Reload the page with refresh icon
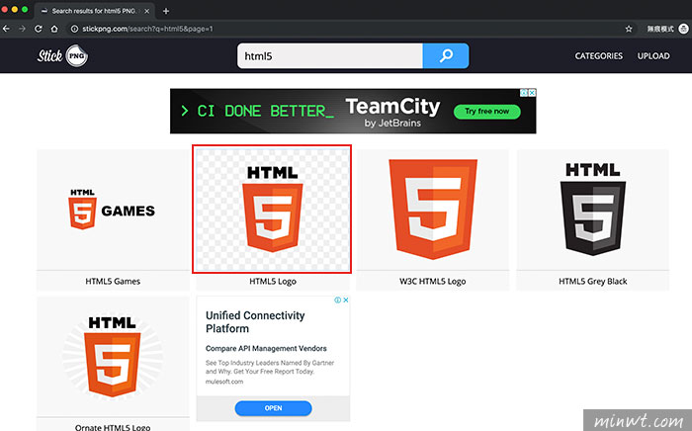Screen dimensions: 692x431 40,29
